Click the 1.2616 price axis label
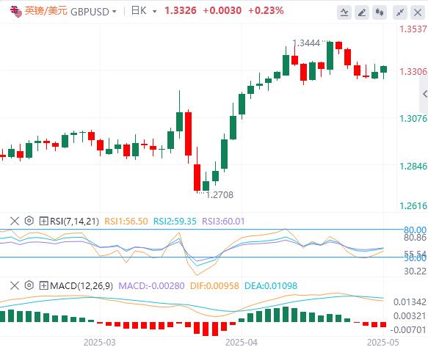 point(413,205)
